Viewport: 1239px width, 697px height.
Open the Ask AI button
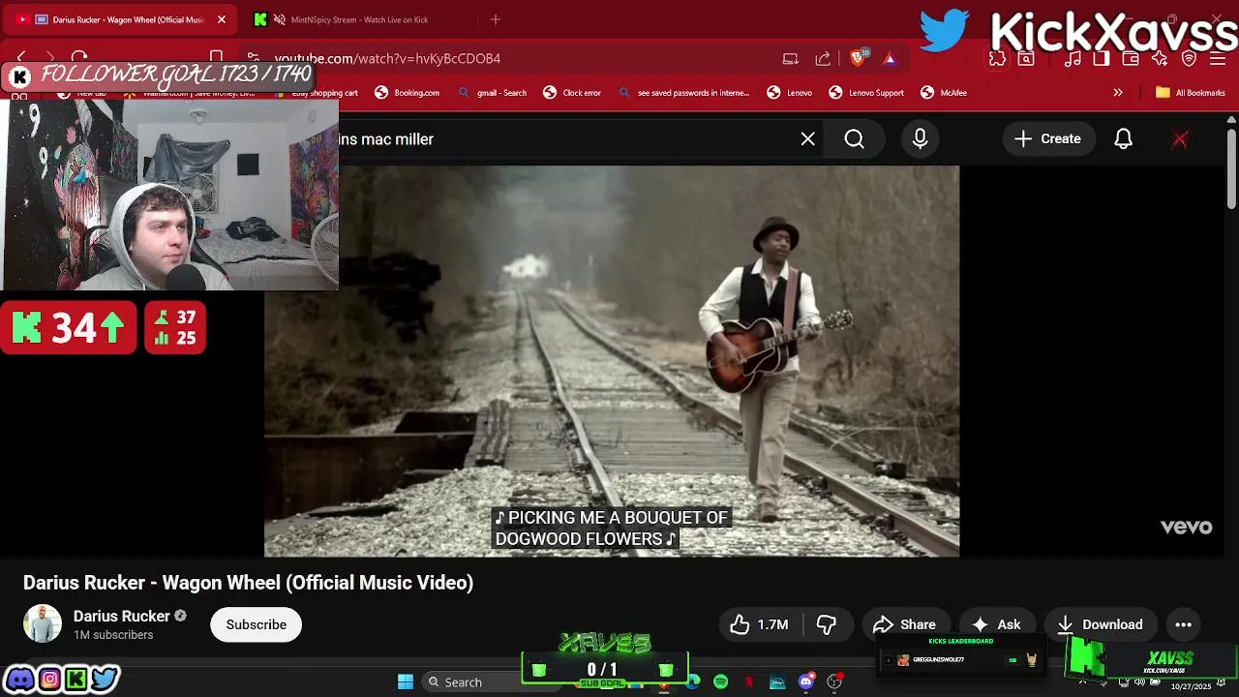(x=997, y=624)
